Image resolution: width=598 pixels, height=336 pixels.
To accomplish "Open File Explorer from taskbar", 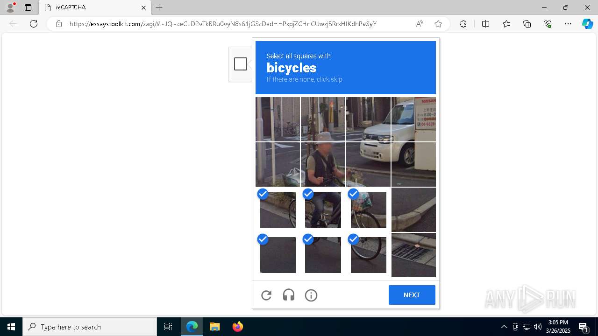I will 214,327.
